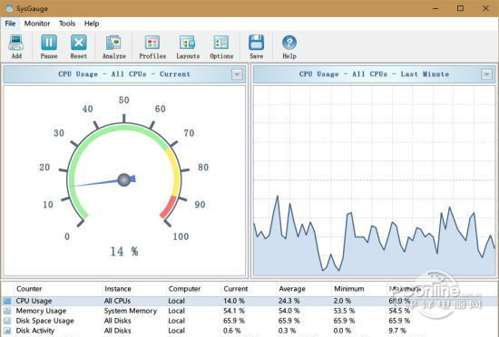Close the SysGauge window
The height and width of the screenshot is (337, 499).
485,8
